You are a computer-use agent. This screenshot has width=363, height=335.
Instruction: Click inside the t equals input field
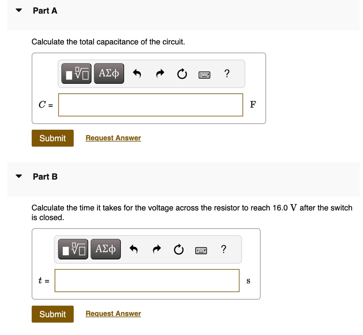pos(147,281)
